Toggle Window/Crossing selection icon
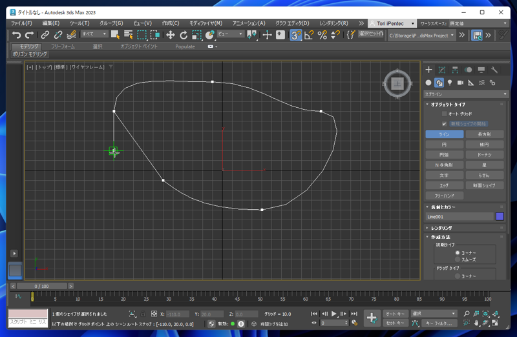Image resolution: width=517 pixels, height=337 pixels. [154, 35]
